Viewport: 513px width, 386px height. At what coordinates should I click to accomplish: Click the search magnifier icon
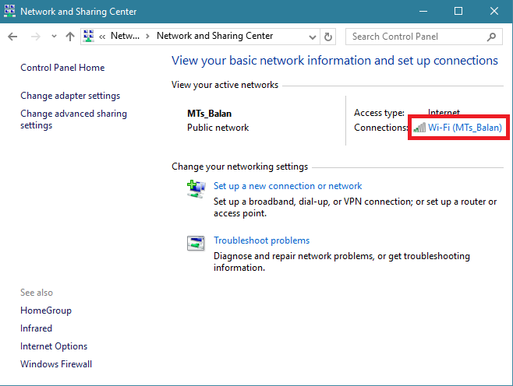tap(491, 37)
